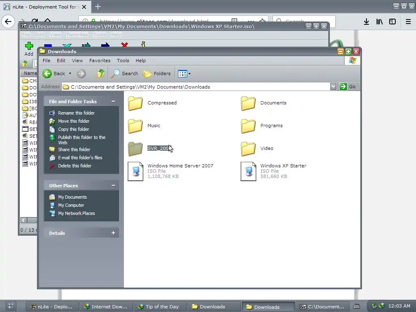Click the browser back arrow
Image resolution: width=416 pixels, height=312 pixels.
tap(8, 21)
